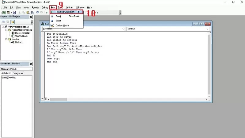245x138 pixels.
Task: Open the Format menu
Action: pos(35,7)
